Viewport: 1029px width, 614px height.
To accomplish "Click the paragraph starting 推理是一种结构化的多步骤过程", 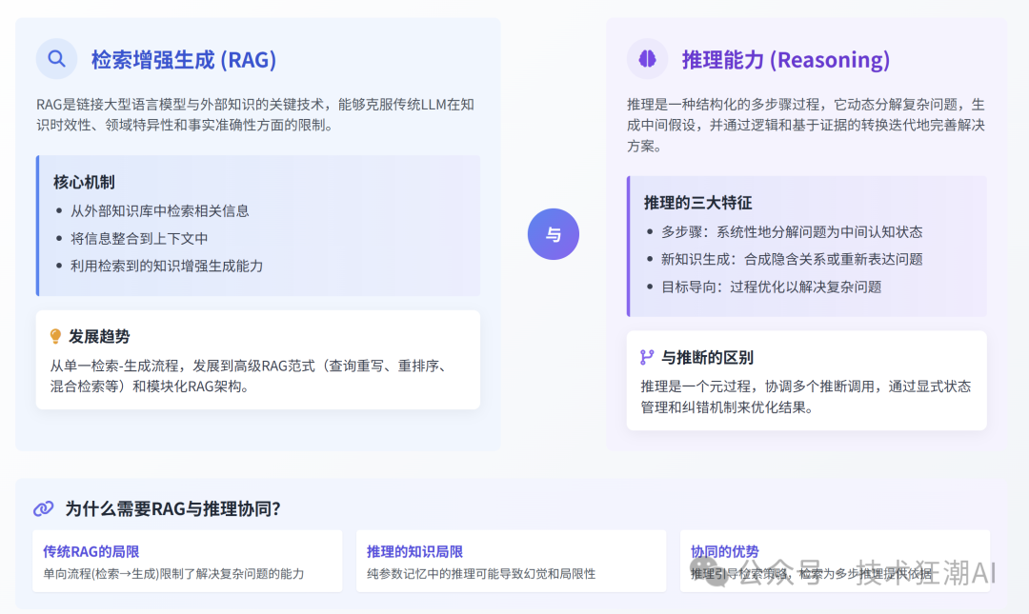I will [806, 126].
